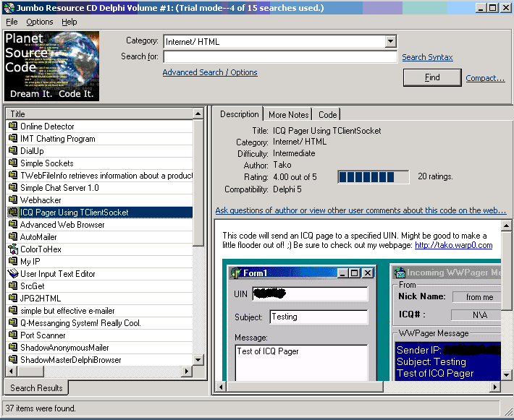The height and width of the screenshot is (420, 514).
Task: Click the Simple Chat Server 1.0 icon
Action: point(13,187)
